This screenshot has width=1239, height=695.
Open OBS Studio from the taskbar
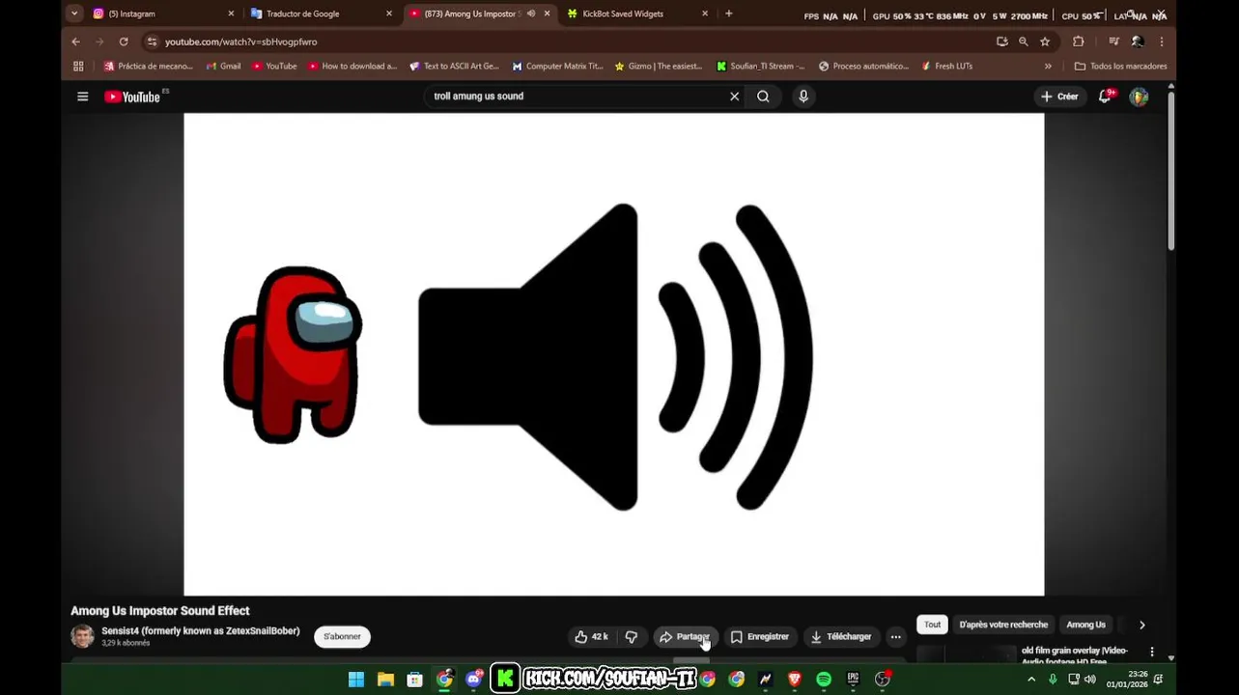(883, 680)
